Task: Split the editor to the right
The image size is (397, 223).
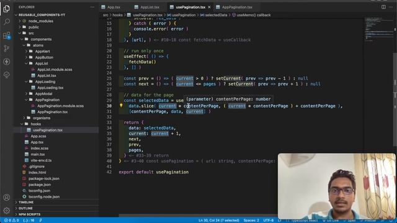Action: 383,7
